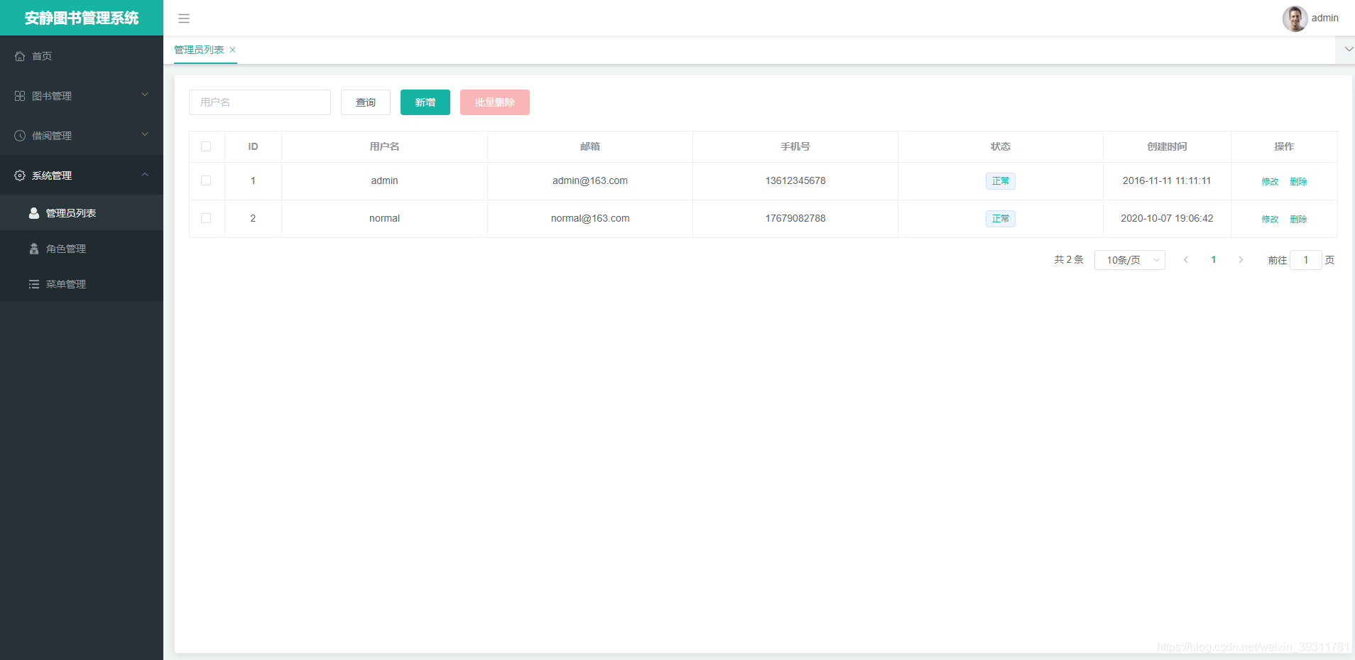Click the 状态 column header
Screen dimensions: 1355x660
pyautogui.click(x=1001, y=146)
